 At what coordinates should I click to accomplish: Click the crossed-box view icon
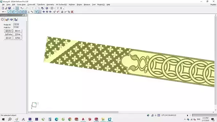[x=52, y=8]
